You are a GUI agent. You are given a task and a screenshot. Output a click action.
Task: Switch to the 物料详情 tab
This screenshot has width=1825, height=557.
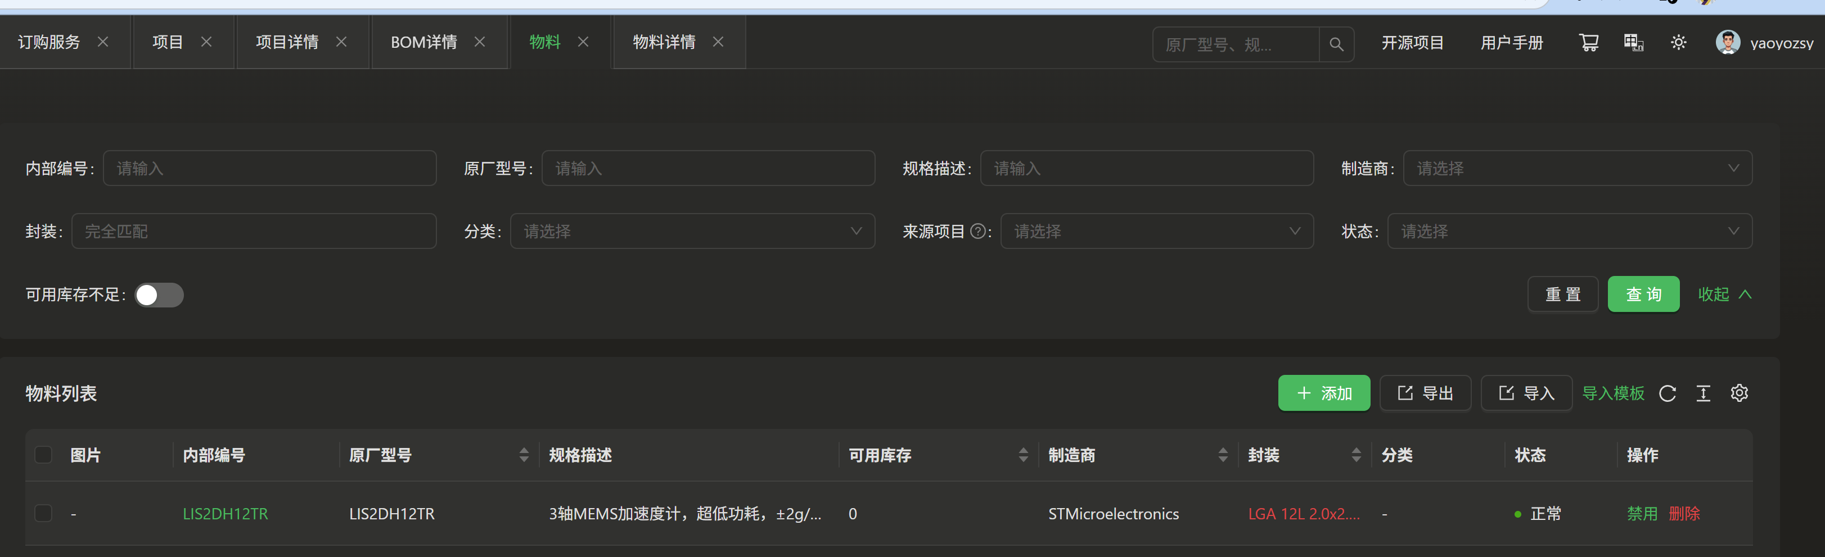click(664, 43)
